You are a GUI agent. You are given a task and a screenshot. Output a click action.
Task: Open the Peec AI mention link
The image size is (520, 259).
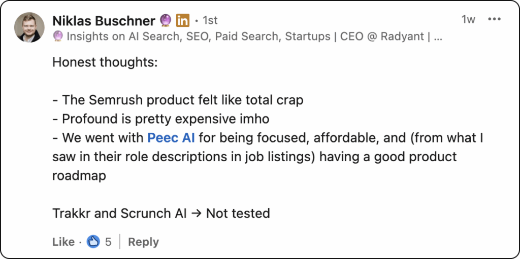click(x=171, y=138)
